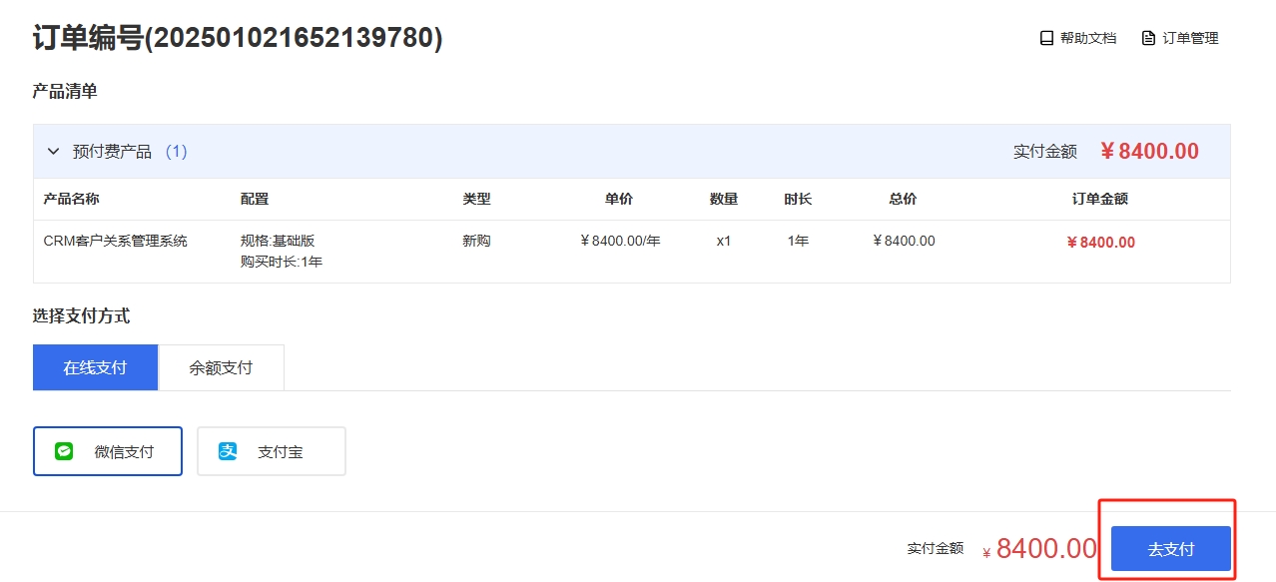The width and height of the screenshot is (1276, 582).
Task: Click the 预付费产品 header label
Action: pyautogui.click(x=112, y=152)
